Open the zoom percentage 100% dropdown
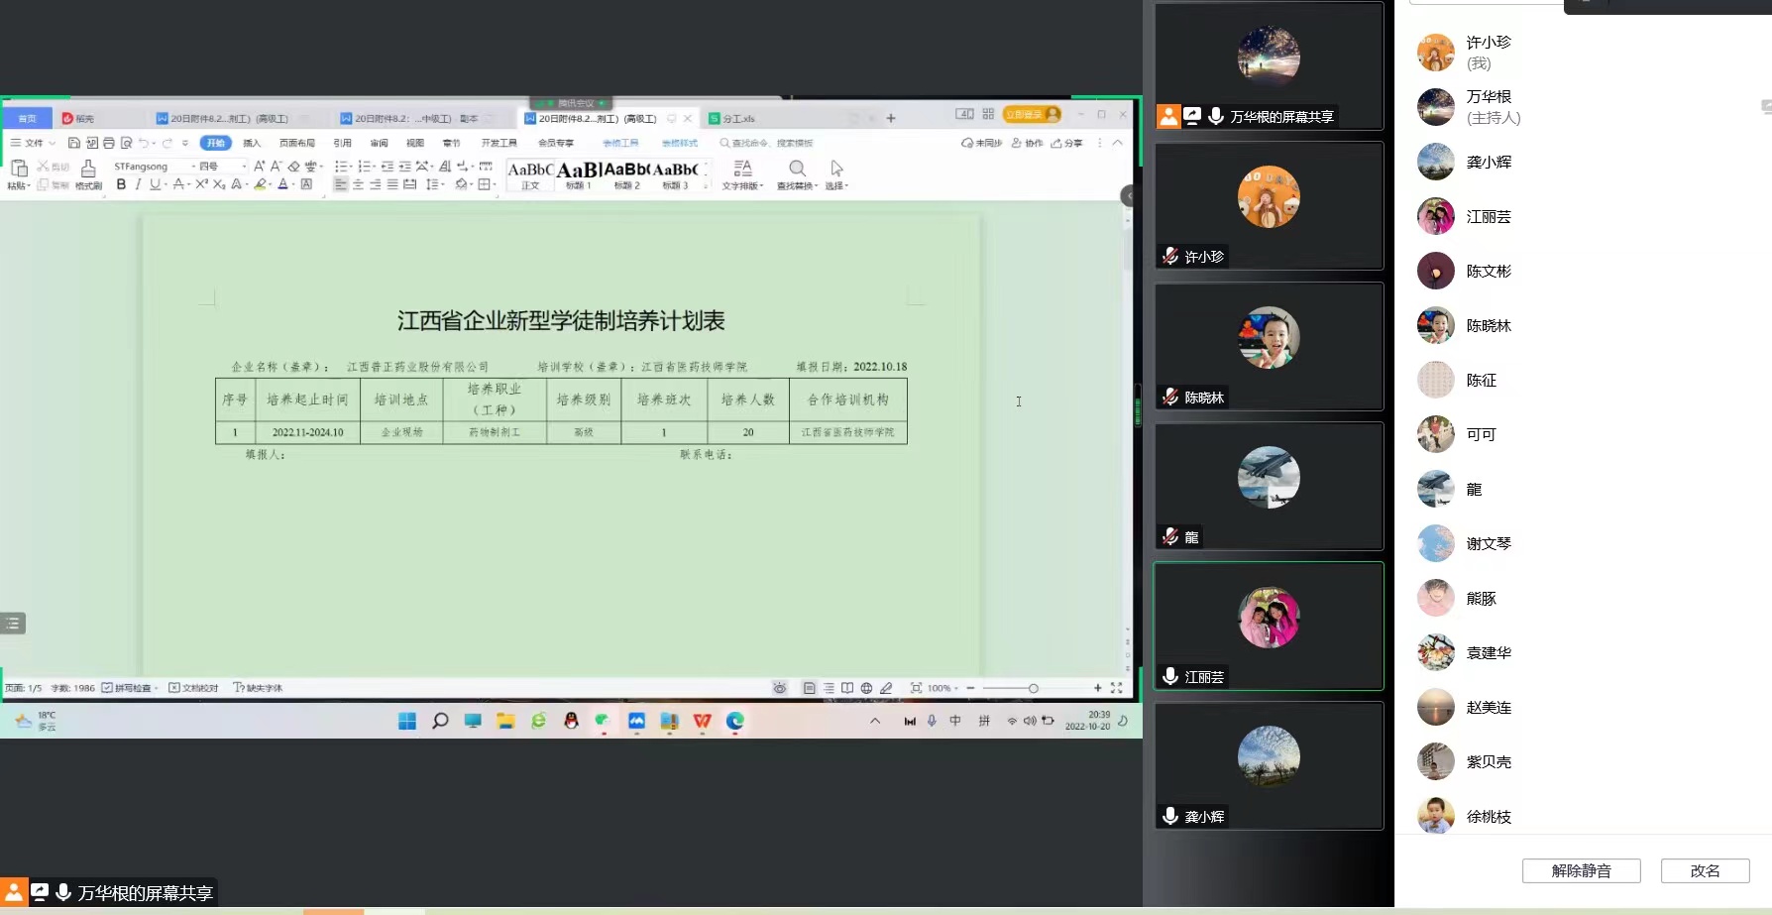 click(x=942, y=688)
